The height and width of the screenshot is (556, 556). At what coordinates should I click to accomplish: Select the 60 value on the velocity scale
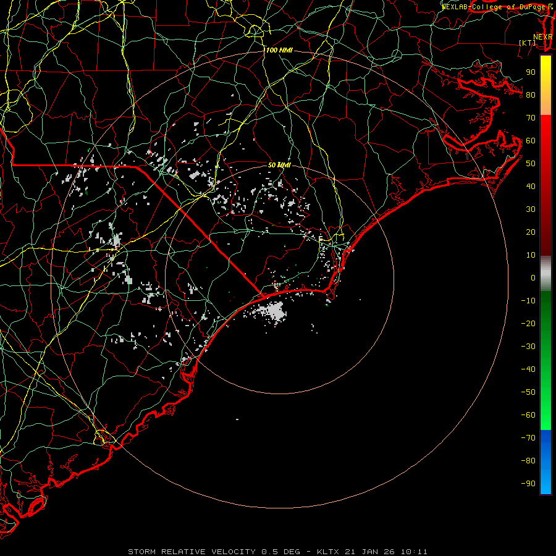tap(531, 141)
